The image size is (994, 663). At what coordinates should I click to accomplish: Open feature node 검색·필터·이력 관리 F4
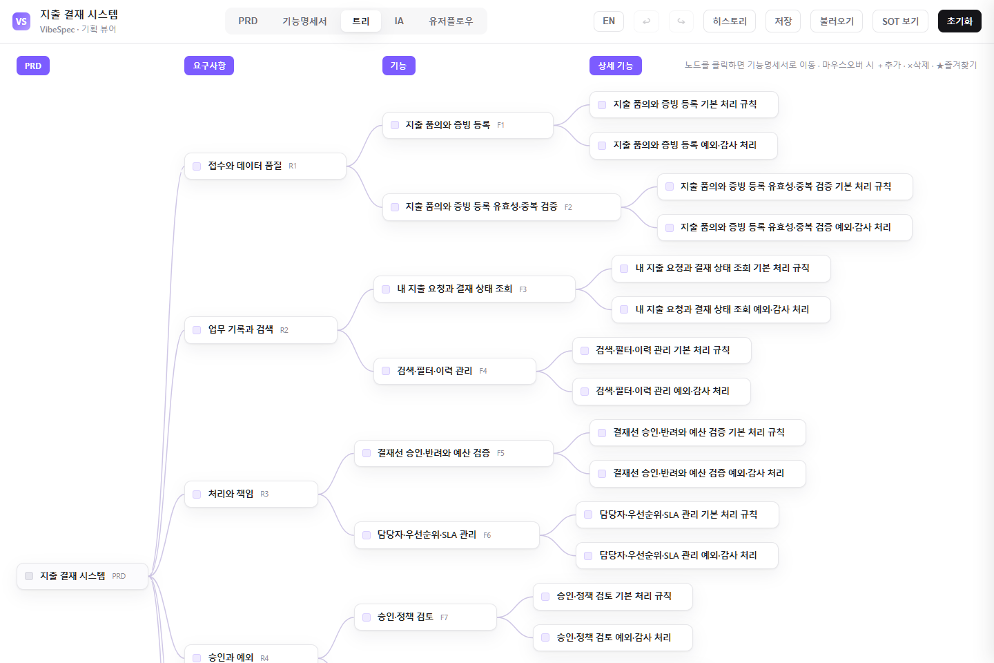click(455, 371)
